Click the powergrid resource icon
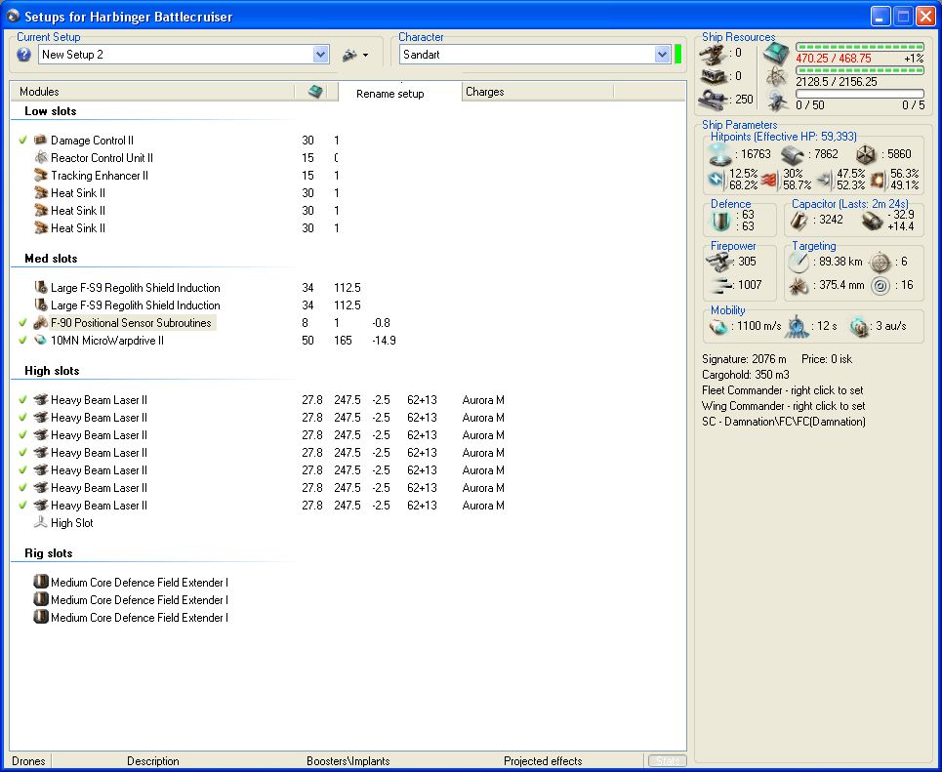Viewport: 942px width, 772px height. coord(777,77)
